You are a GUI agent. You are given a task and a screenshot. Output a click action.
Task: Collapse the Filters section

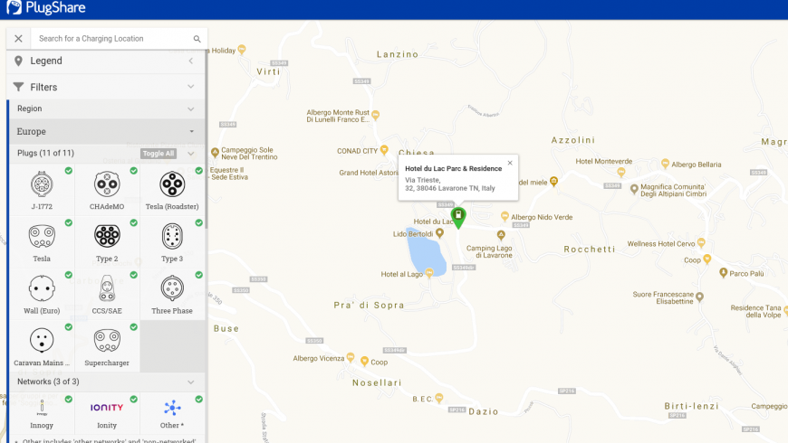pyautogui.click(x=191, y=87)
